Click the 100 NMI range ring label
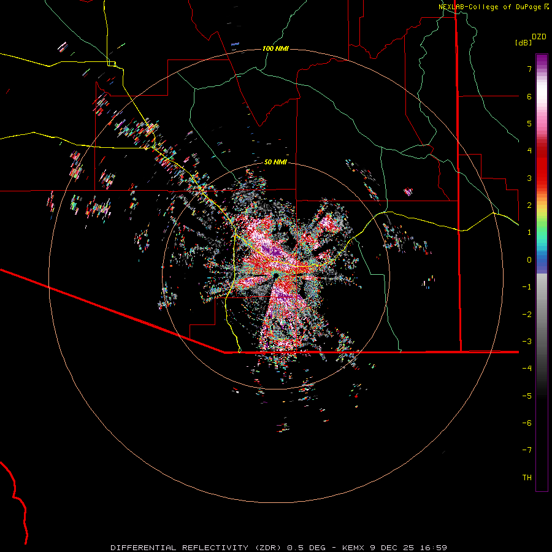 click(275, 48)
